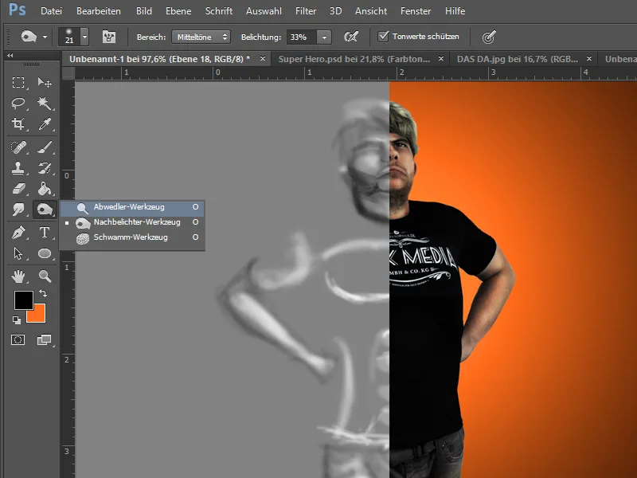This screenshot has height=478, width=637.
Task: Collapse the toolbox with double arrows
Action: coord(10,55)
